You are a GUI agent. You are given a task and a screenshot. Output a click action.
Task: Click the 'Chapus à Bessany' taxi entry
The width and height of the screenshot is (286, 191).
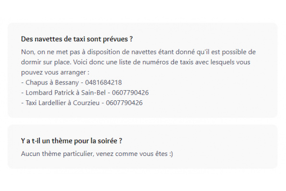point(52,83)
